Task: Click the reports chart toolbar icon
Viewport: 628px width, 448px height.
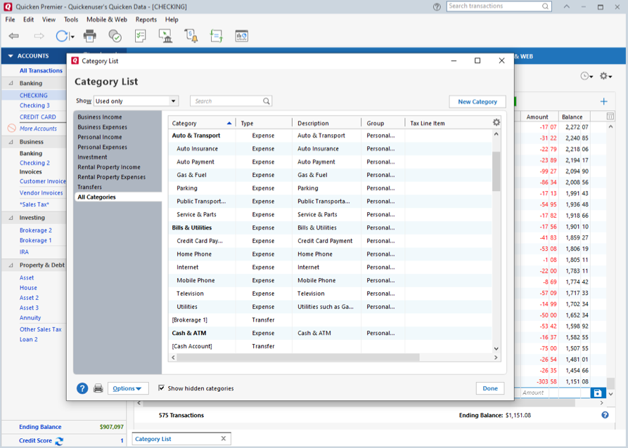Action: click(241, 36)
